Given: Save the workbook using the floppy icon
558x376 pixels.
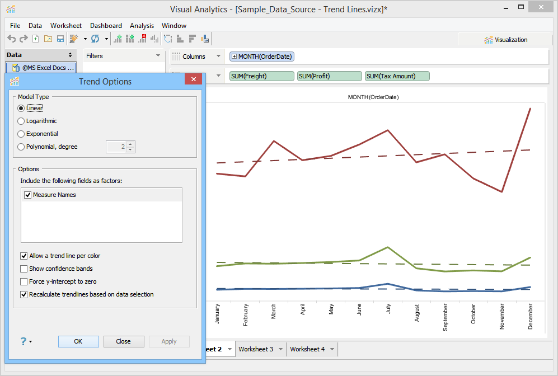Looking at the screenshot, I should [60, 39].
